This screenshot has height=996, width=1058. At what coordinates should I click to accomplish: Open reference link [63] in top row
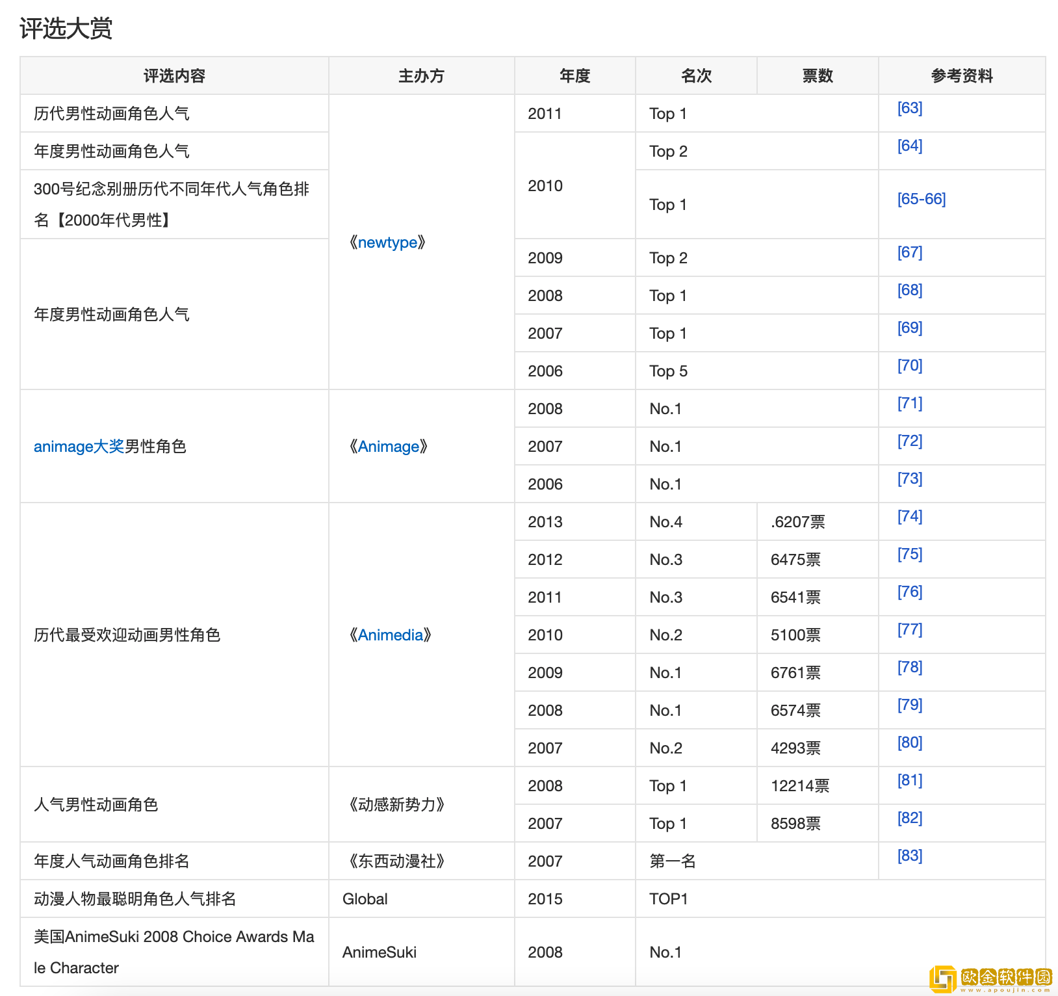[909, 109]
